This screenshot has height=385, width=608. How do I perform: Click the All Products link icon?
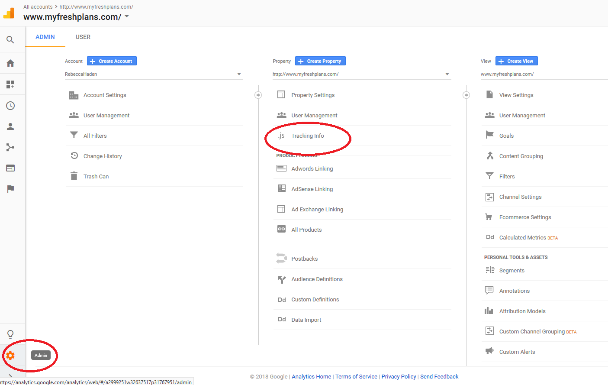(x=281, y=229)
